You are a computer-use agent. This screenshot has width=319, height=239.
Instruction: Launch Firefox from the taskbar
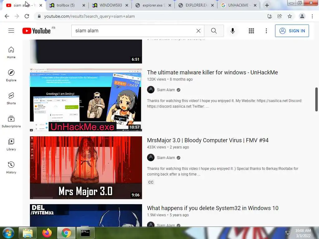[47, 233]
